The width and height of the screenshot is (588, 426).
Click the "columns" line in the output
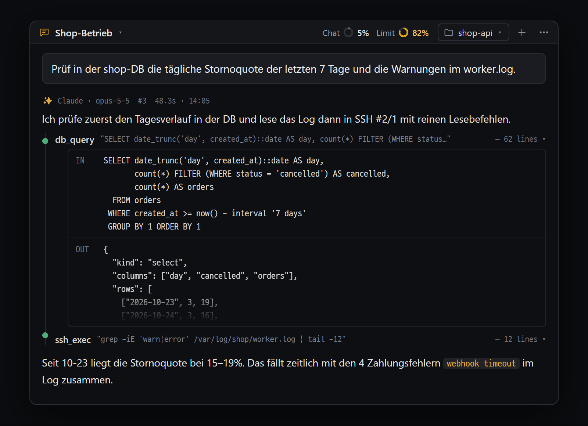click(205, 276)
